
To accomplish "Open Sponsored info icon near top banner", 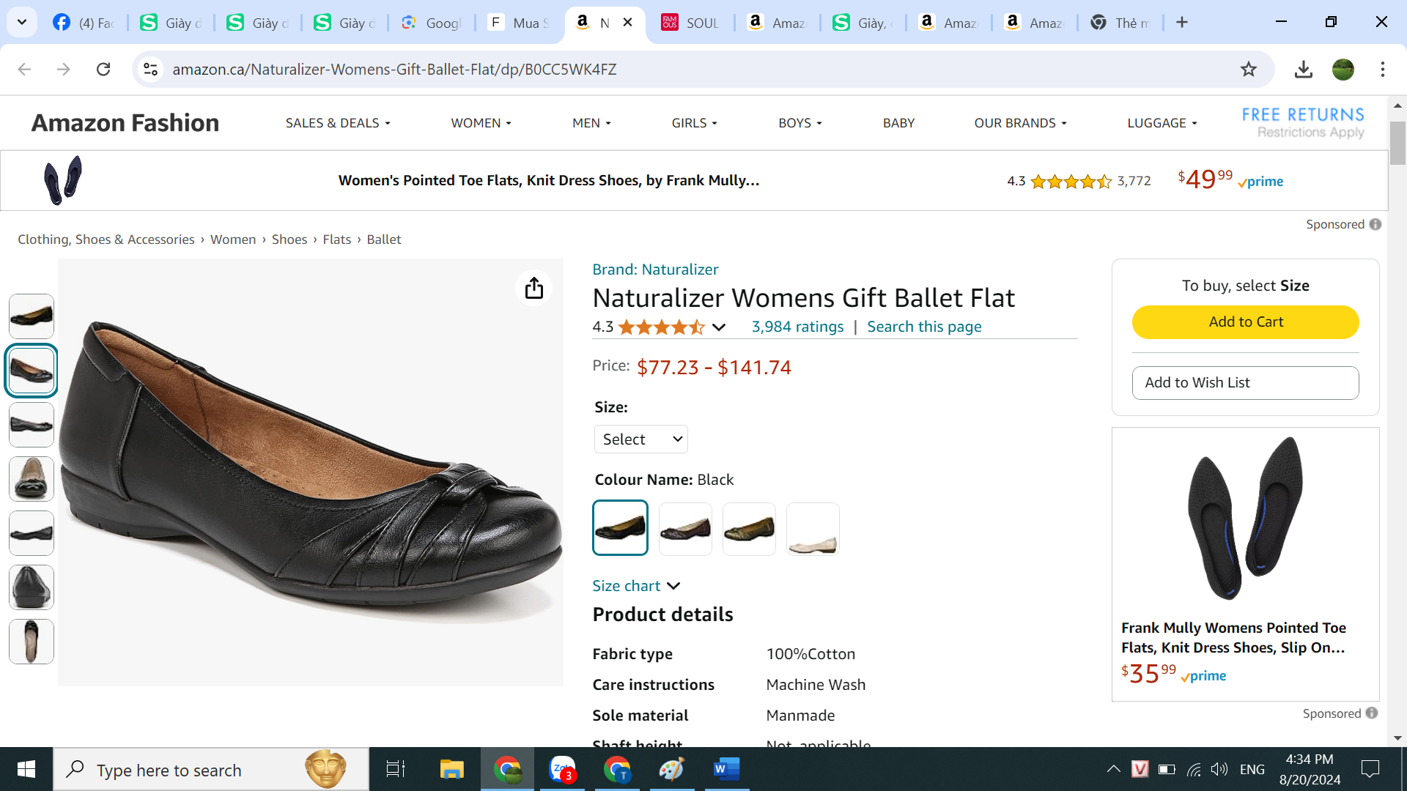I will 1375,224.
